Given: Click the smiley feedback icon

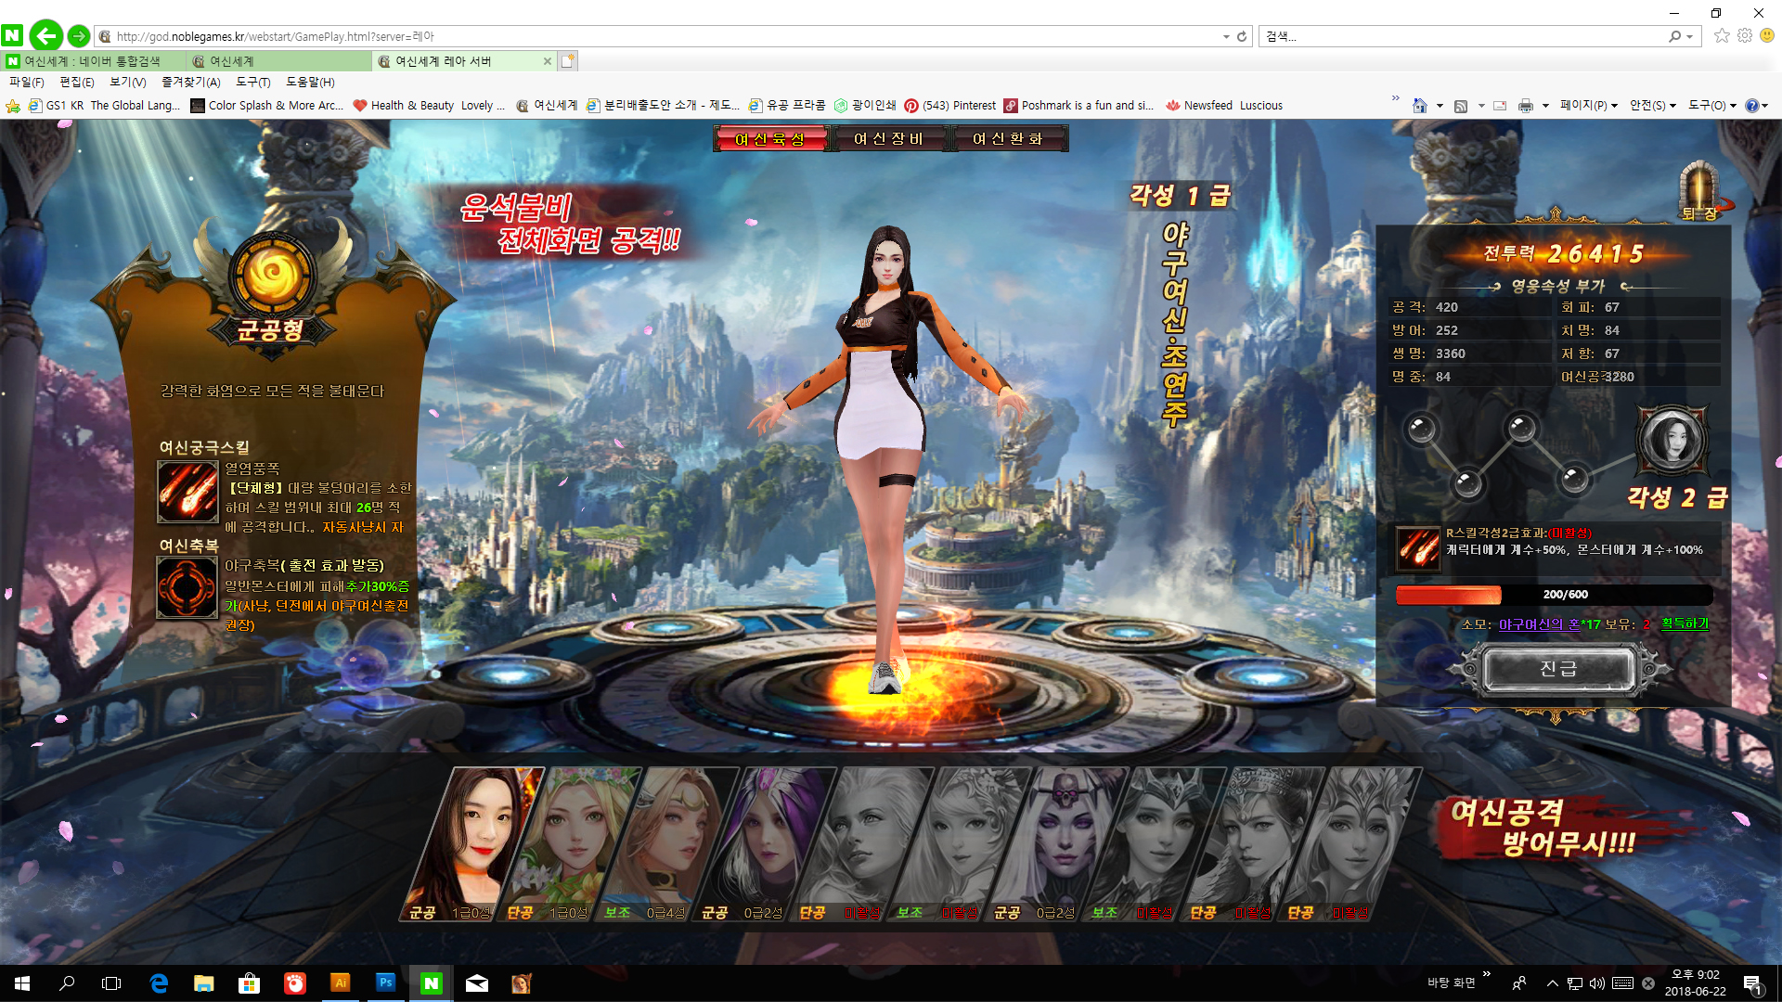Looking at the screenshot, I should pos(1767,36).
